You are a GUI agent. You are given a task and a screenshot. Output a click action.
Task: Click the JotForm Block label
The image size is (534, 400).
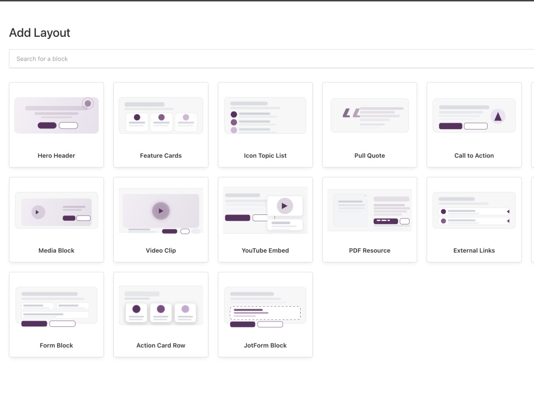265,345
